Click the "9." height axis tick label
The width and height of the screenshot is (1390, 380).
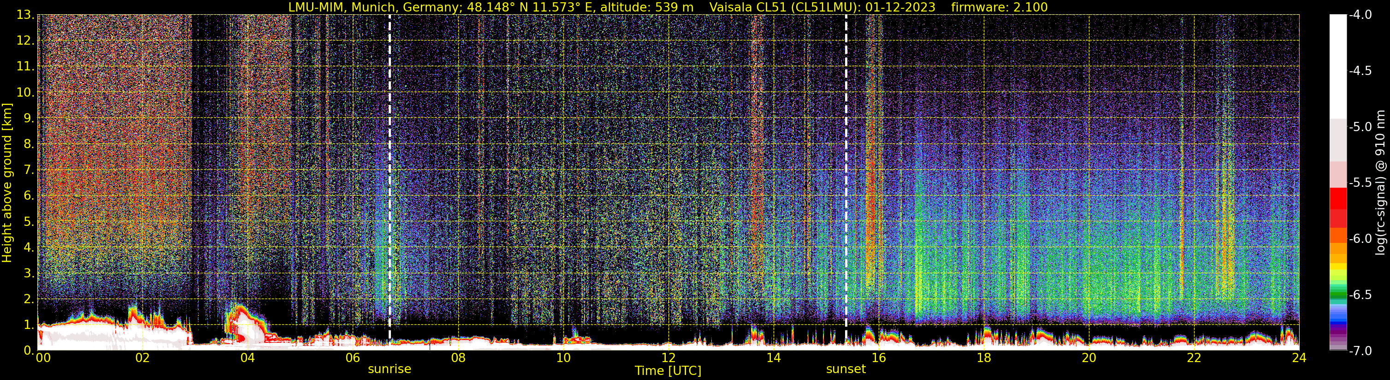(29, 118)
